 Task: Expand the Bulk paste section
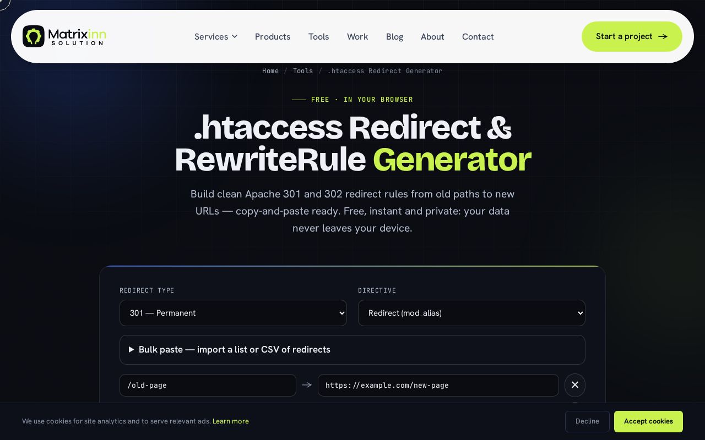pyautogui.click(x=352, y=350)
